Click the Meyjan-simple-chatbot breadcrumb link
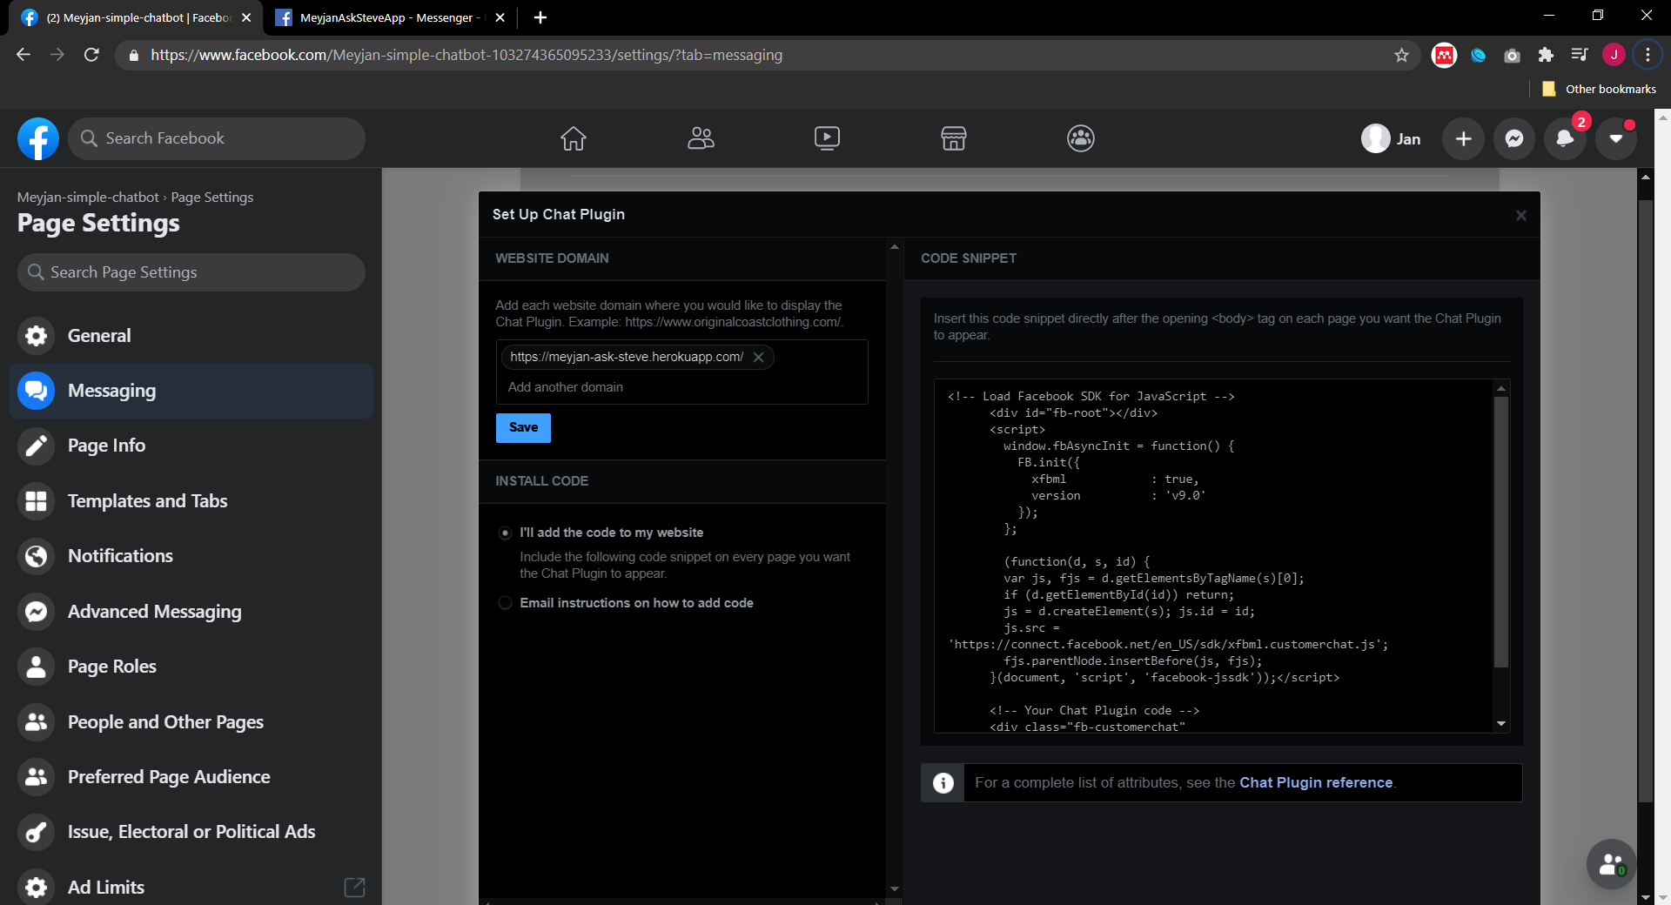Viewport: 1671px width, 905px height. click(x=88, y=198)
